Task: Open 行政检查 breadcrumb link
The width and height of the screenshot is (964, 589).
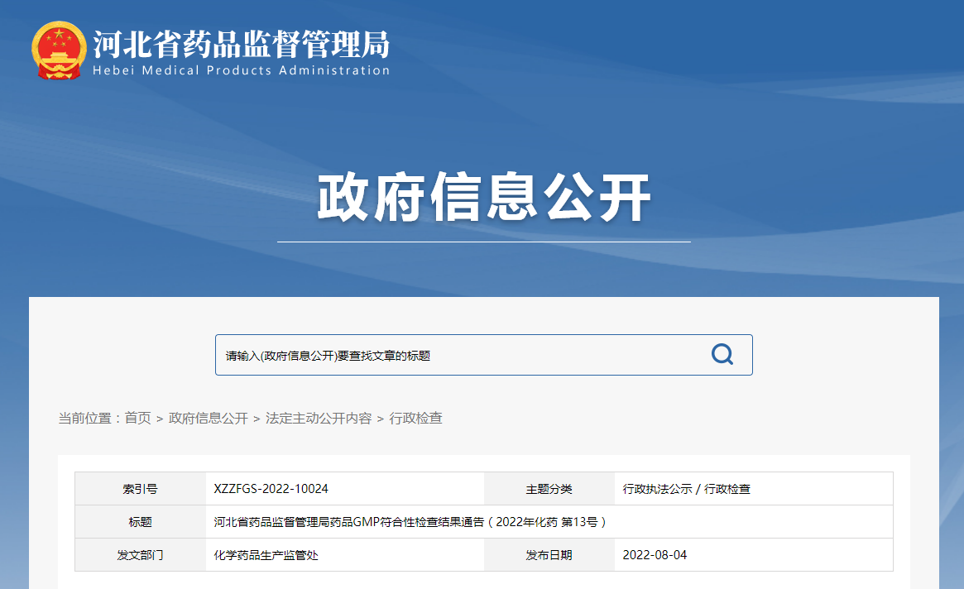Action: tap(415, 418)
